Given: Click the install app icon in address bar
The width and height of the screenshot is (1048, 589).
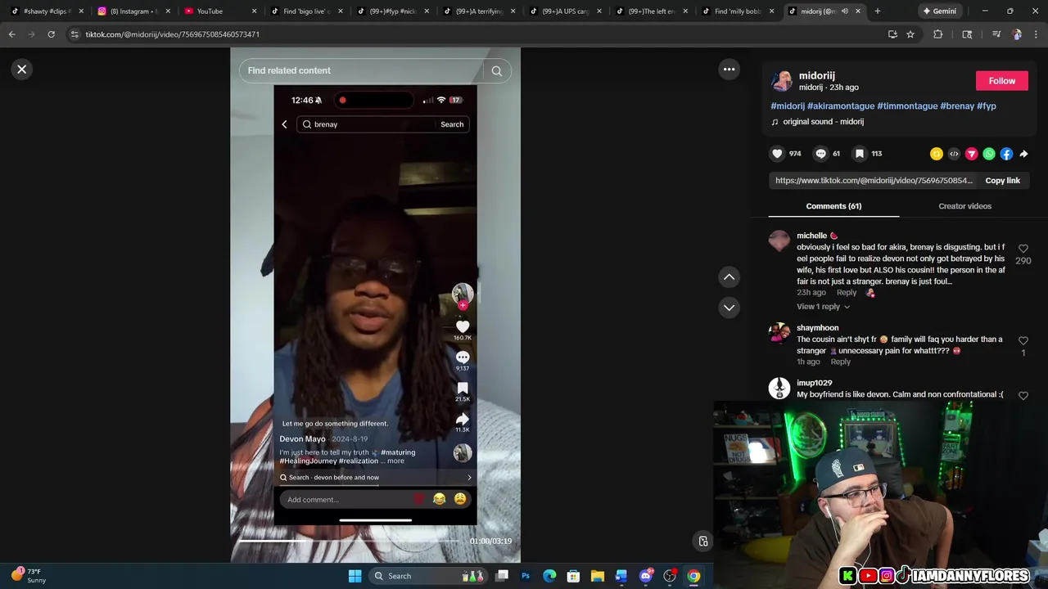Looking at the screenshot, I should click(x=892, y=34).
